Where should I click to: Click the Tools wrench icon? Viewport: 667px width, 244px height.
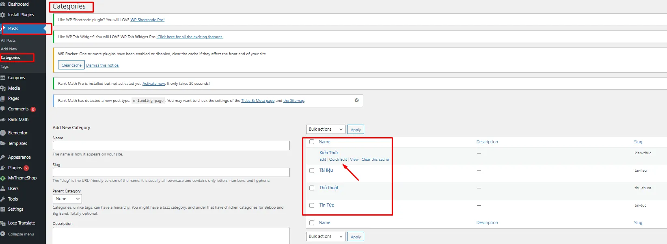click(x=2, y=199)
